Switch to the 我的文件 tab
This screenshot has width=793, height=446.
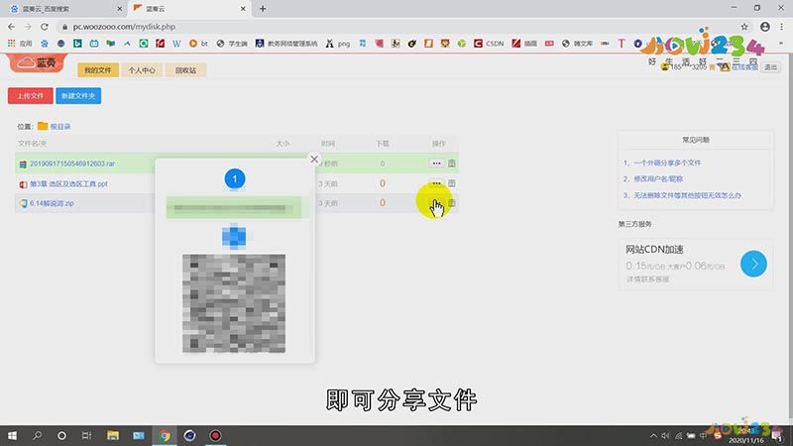tap(98, 70)
